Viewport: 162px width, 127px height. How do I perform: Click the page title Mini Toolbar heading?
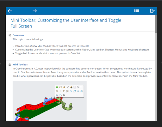coord(66,23)
